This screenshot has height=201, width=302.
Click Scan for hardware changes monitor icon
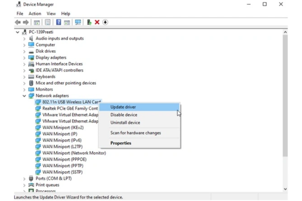tap(78, 22)
